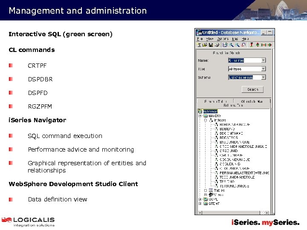Click the icon beside PERSNAMELASTEDITDATEUNIQ index
The image size is (307, 230).
tap(216, 173)
